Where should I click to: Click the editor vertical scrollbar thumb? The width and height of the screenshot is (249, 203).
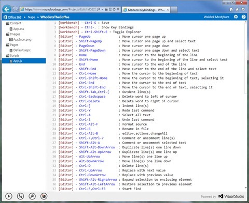(x=246, y=58)
